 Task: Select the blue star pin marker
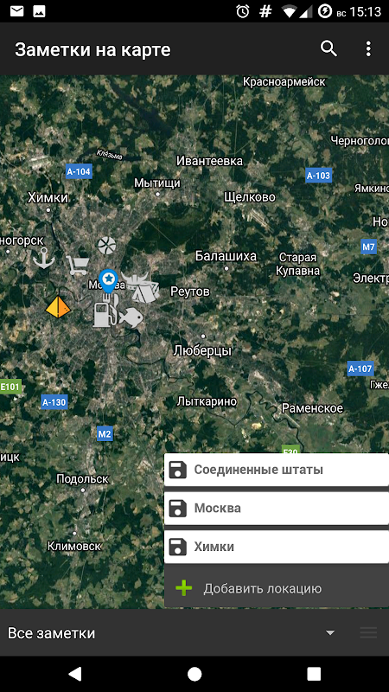point(108,282)
